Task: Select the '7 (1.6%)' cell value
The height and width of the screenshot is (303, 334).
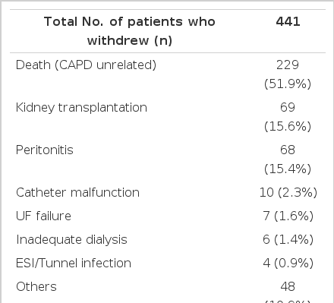Action: 288,216
